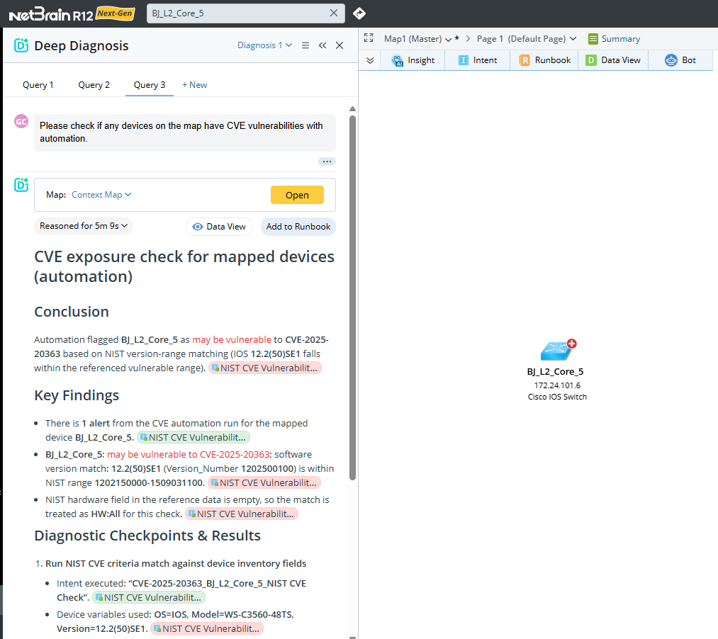Click the Deep Diagnosis panel icon
The width and height of the screenshot is (718, 639).
point(21,45)
